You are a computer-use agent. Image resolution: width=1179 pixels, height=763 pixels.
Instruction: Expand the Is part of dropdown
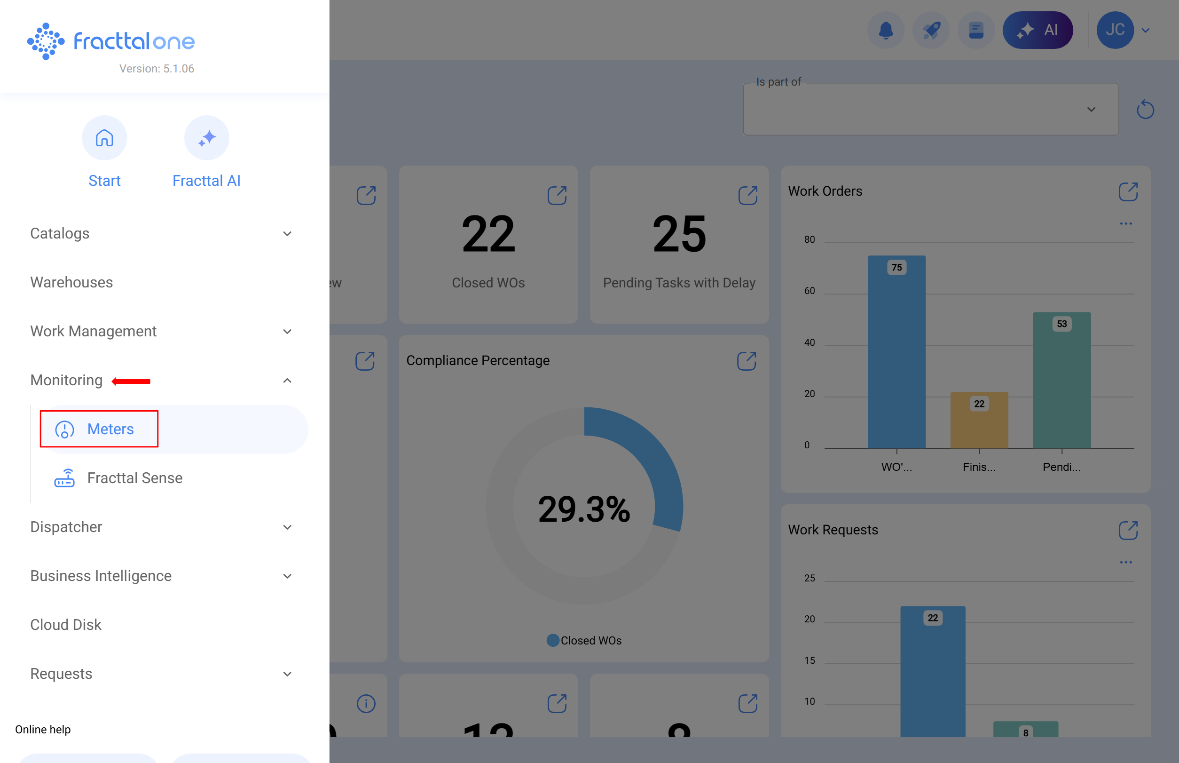(x=1092, y=109)
